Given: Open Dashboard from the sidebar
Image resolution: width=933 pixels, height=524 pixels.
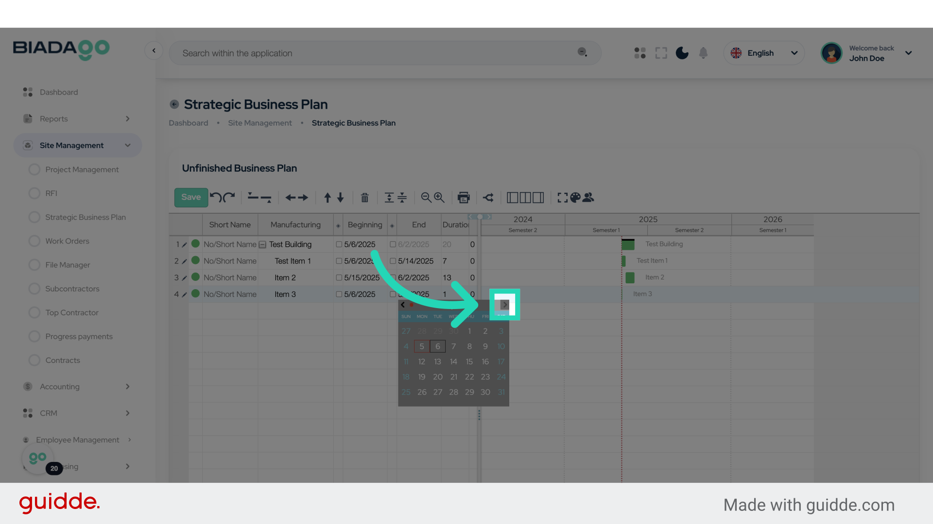Looking at the screenshot, I should (58, 92).
